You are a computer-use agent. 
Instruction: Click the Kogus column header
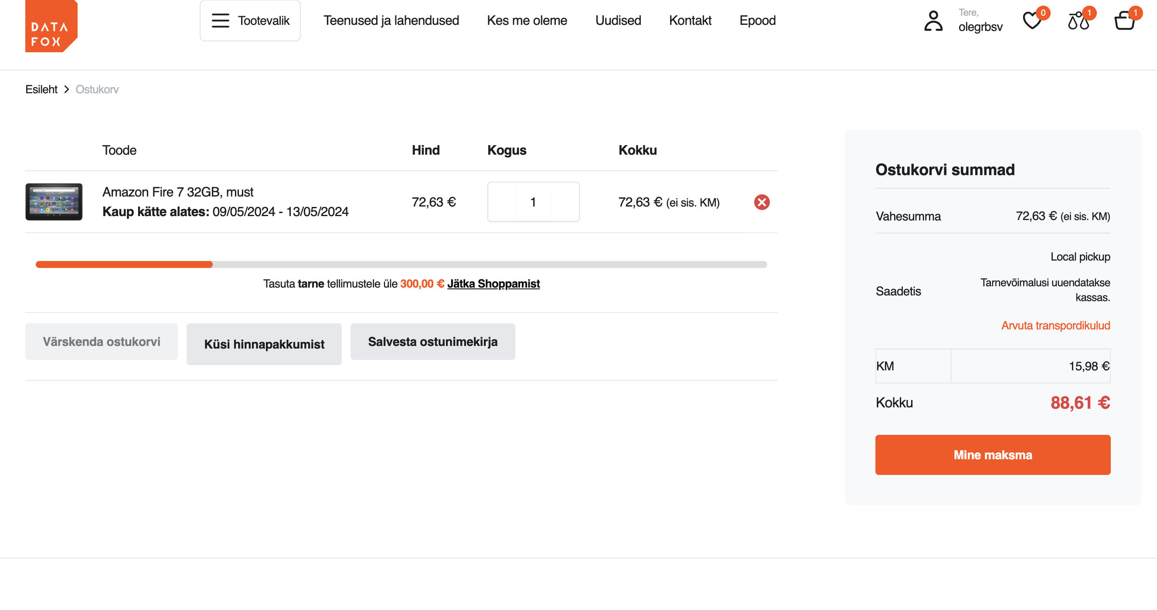tap(507, 150)
